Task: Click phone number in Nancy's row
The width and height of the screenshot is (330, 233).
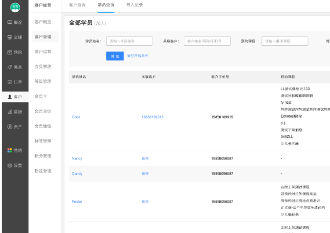Action: [x=222, y=159]
